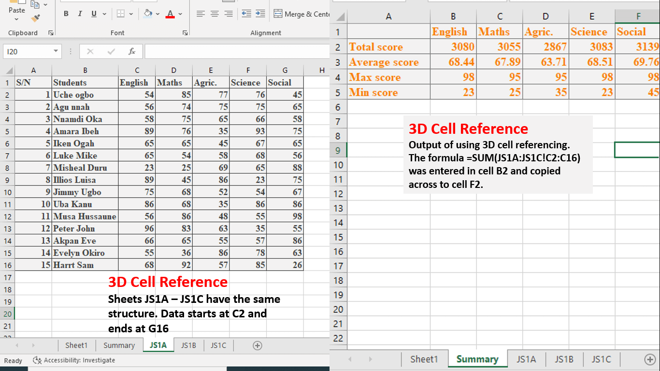The image size is (660, 371).
Task: Toggle italic formatting
Action: (80, 14)
